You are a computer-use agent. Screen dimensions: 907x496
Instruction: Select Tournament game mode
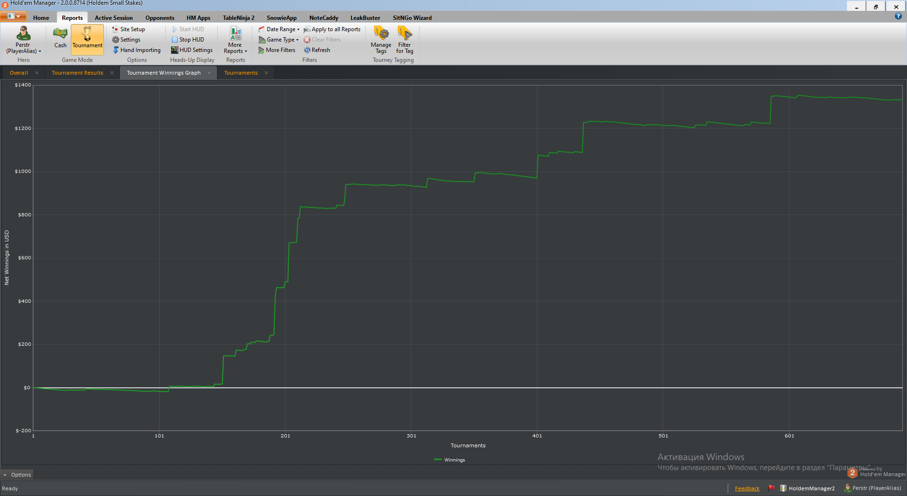click(87, 39)
